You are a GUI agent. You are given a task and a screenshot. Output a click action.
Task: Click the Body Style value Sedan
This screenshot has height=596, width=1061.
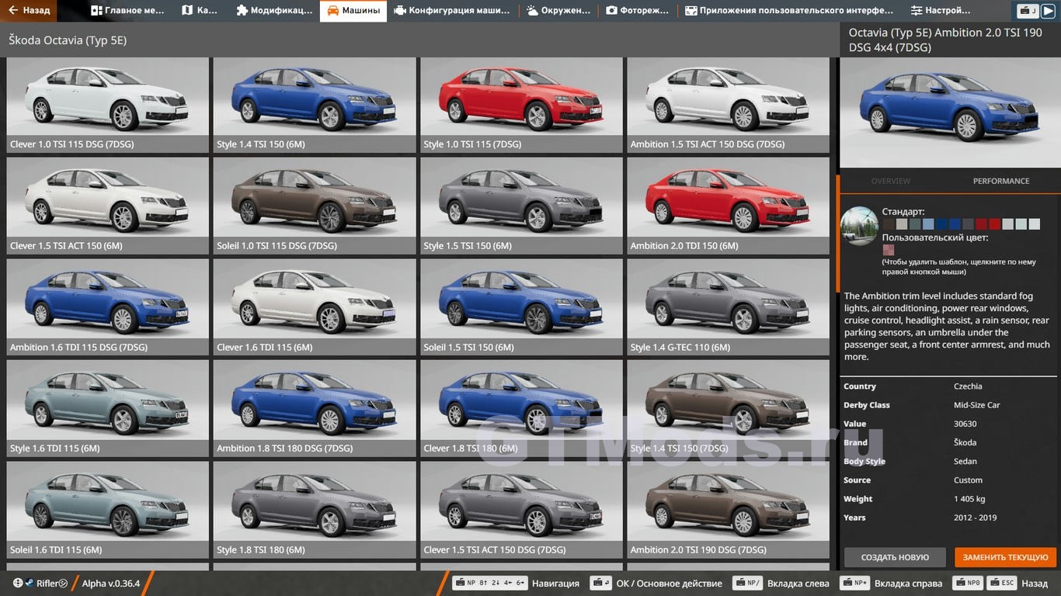click(x=965, y=462)
